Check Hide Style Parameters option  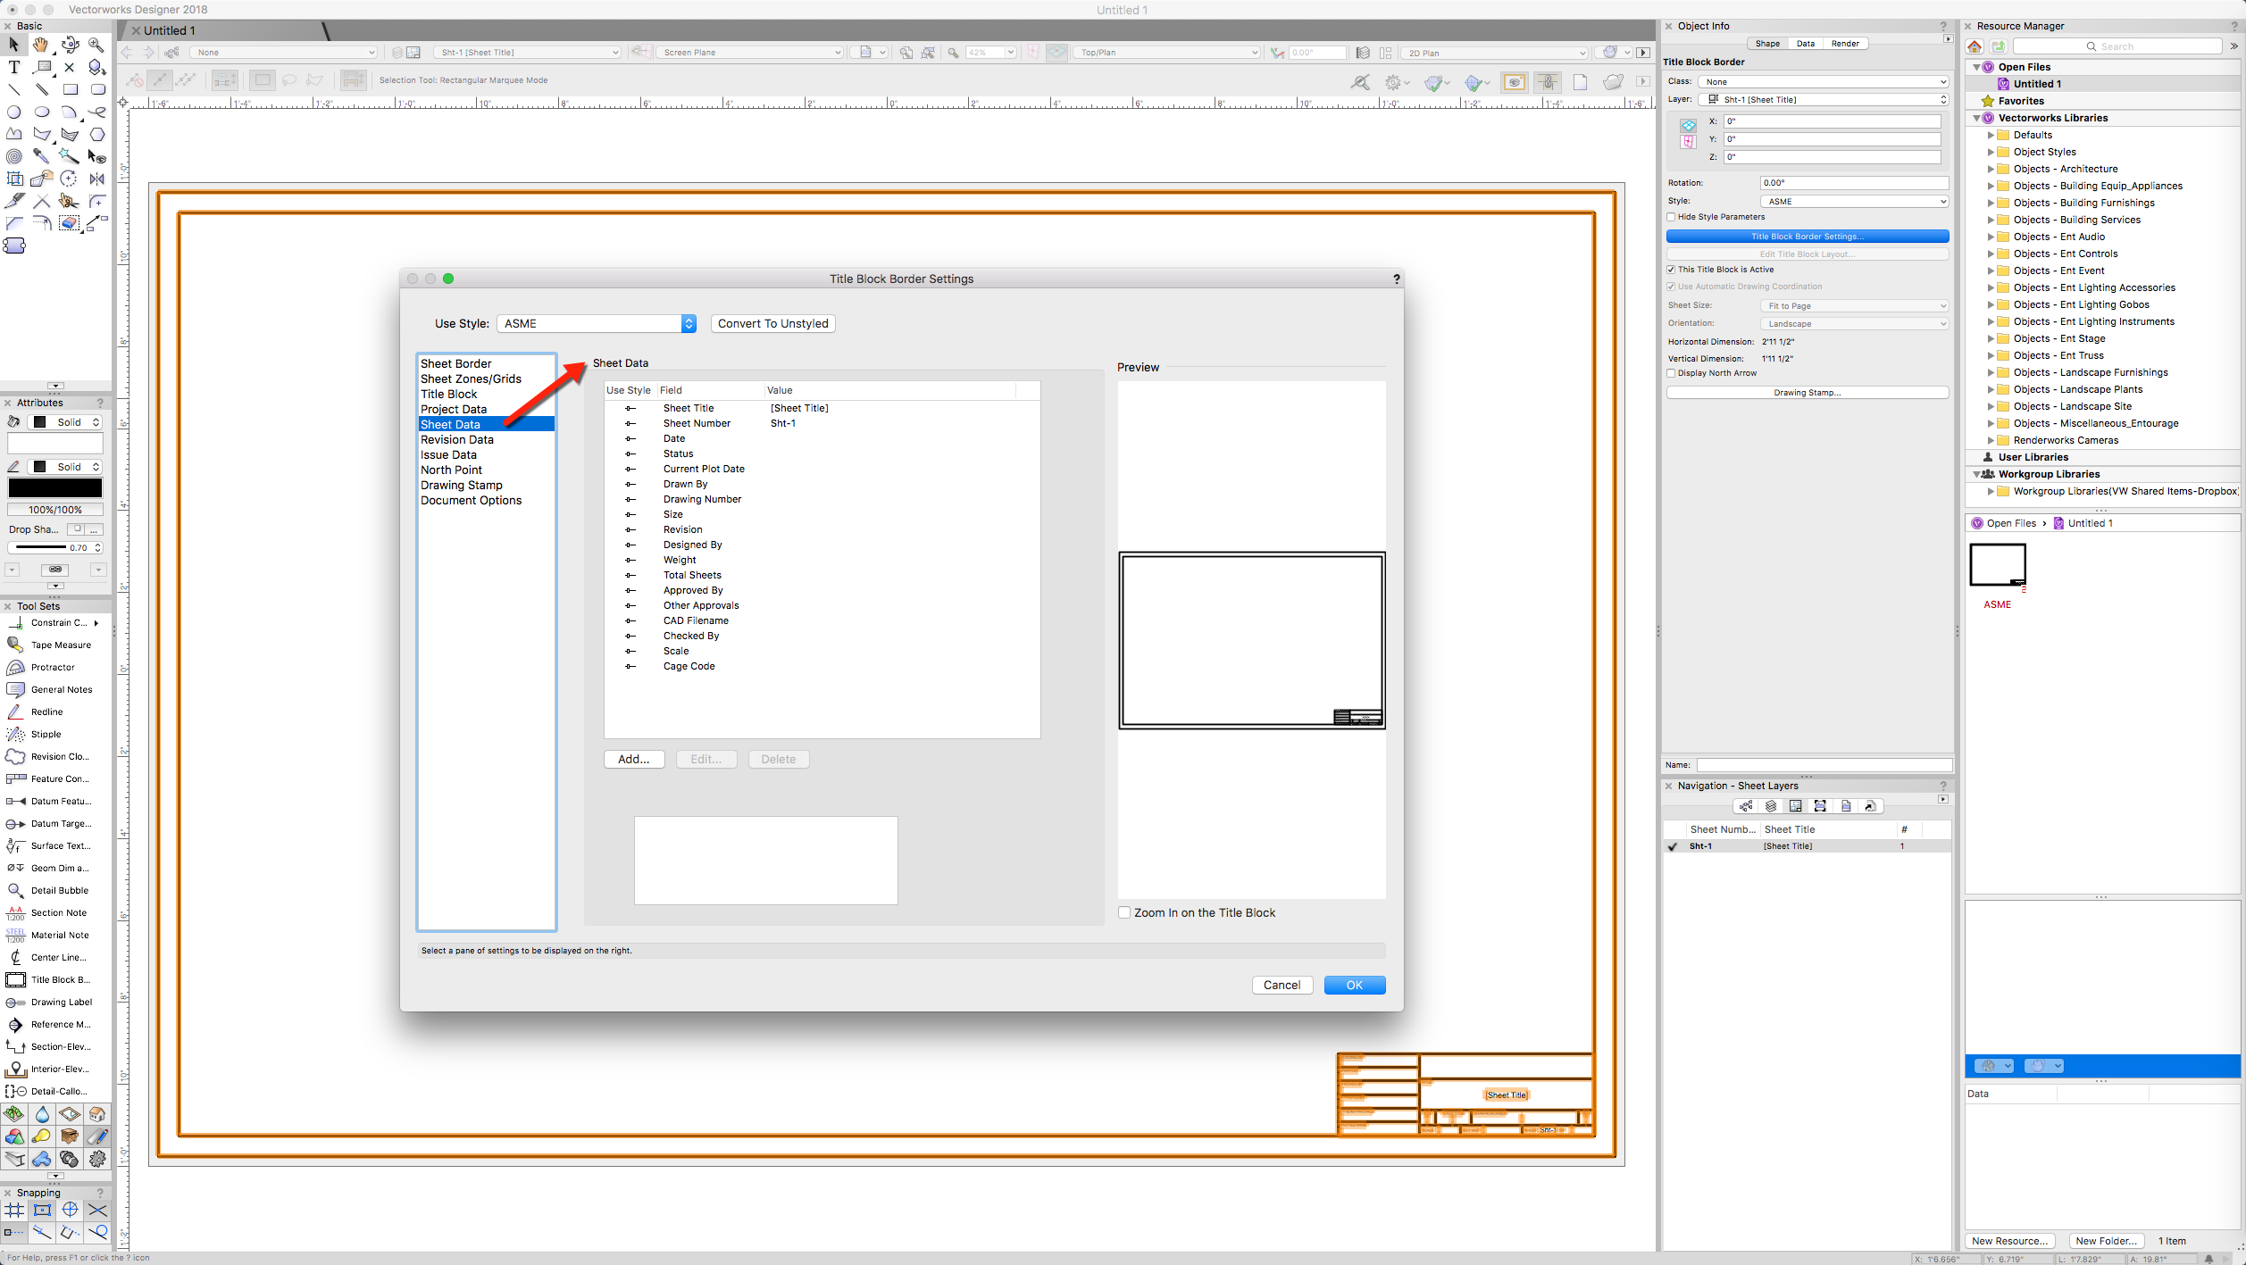click(1671, 217)
